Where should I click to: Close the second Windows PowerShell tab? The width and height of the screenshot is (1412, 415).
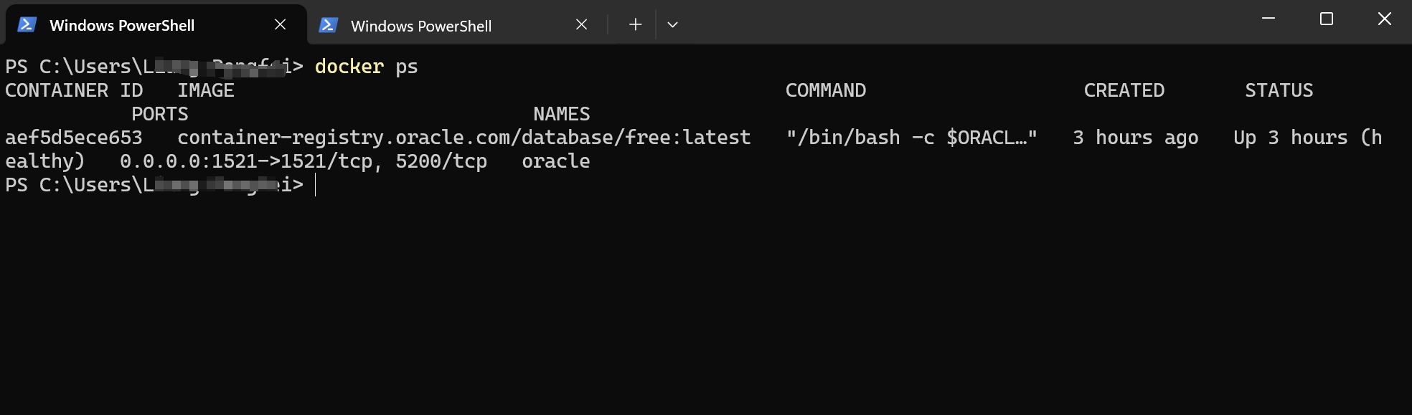(581, 24)
